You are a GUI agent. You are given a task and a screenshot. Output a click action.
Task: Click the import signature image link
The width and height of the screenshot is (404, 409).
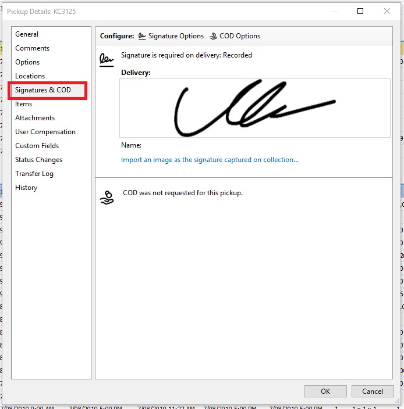[210, 160]
